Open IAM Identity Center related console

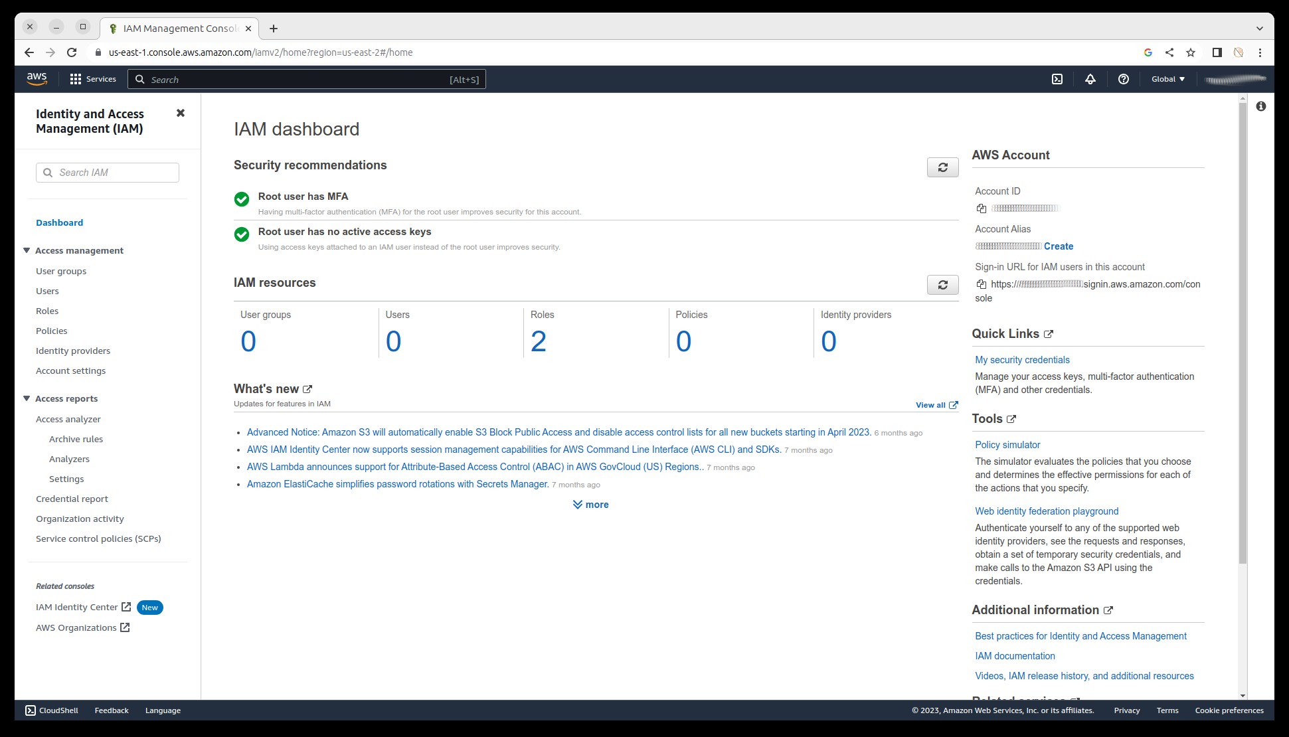tap(83, 607)
